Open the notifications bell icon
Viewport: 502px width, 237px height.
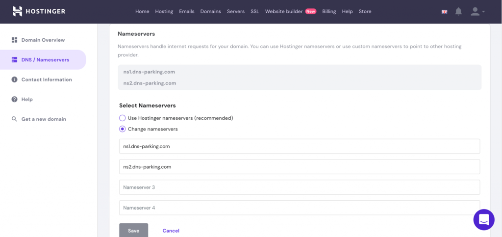point(458,11)
